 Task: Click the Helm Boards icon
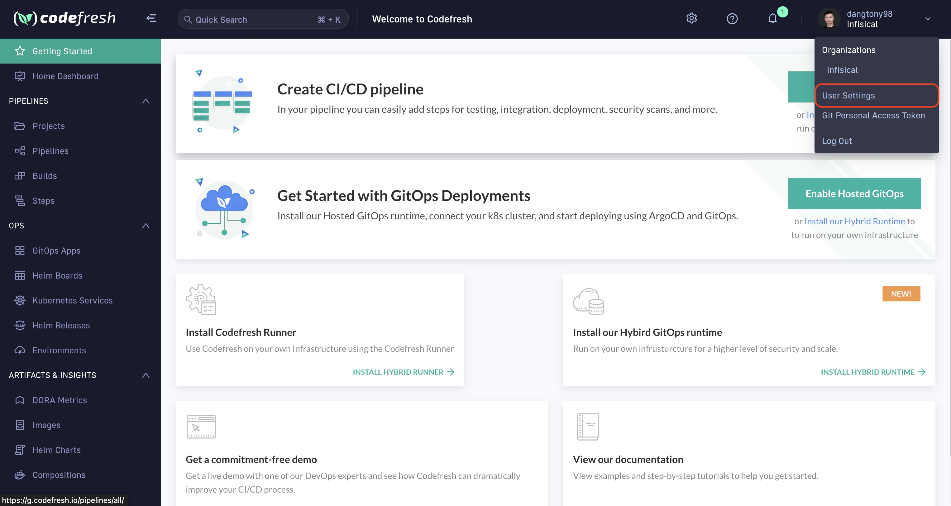pyautogui.click(x=20, y=275)
